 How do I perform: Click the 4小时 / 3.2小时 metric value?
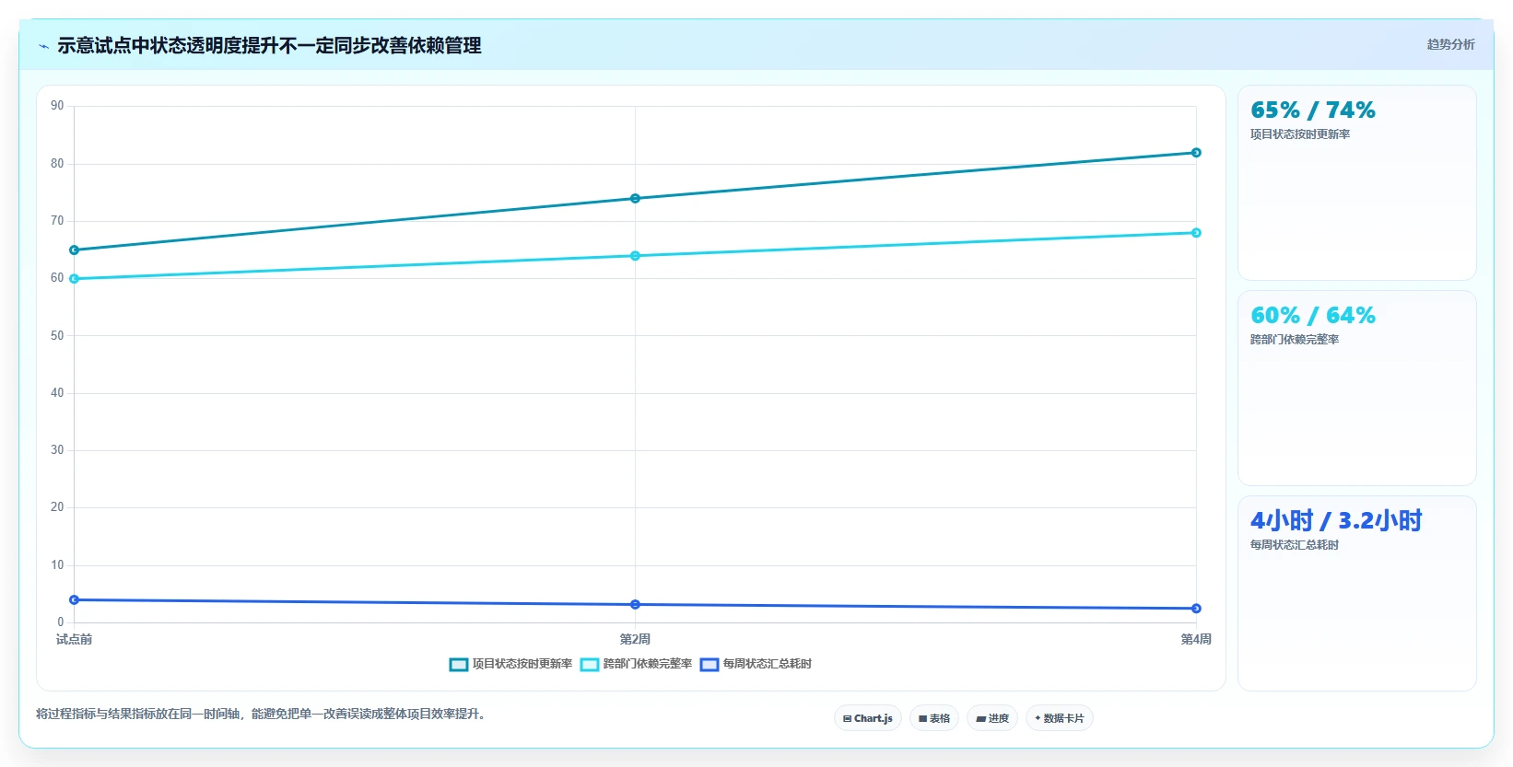[1336, 521]
